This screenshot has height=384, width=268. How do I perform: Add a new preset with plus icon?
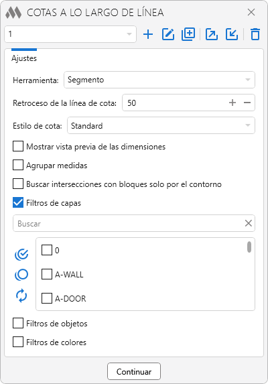point(148,34)
